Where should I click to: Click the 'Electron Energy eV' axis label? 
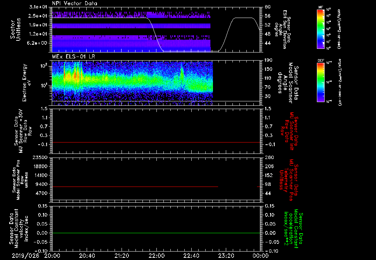pyautogui.click(x=27, y=83)
